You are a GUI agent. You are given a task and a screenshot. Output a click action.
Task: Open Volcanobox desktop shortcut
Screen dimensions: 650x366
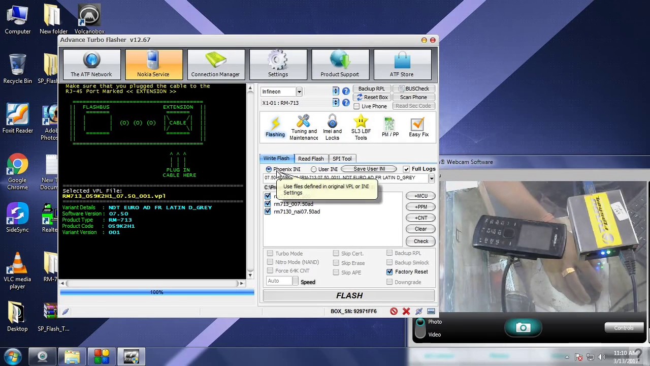pyautogui.click(x=89, y=20)
